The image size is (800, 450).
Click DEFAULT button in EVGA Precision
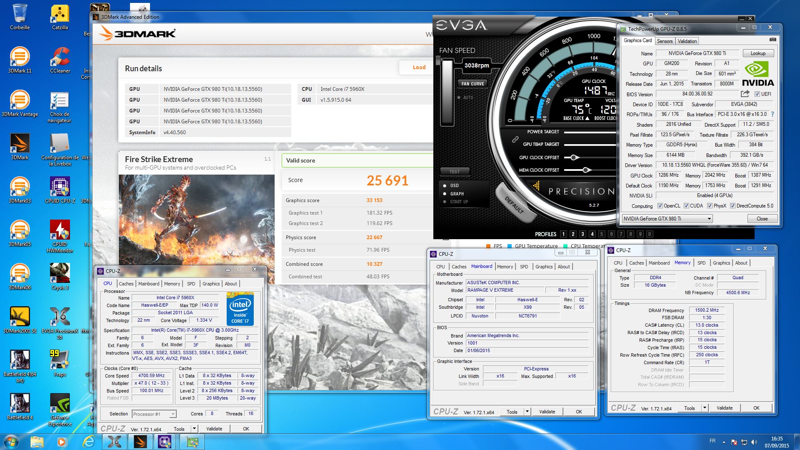514,204
